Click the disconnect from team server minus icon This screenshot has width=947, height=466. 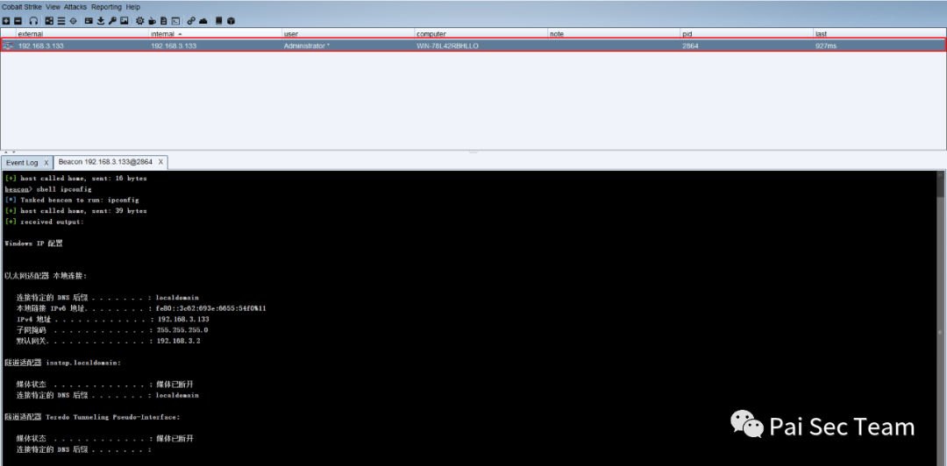(x=18, y=20)
